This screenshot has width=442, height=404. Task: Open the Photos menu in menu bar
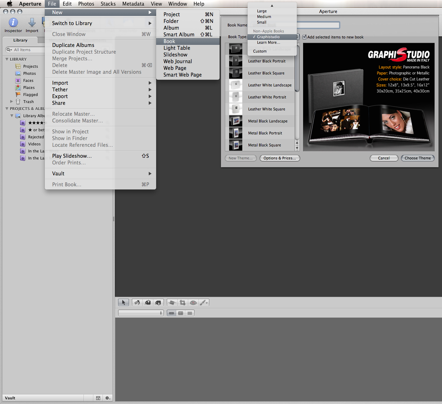point(86,4)
